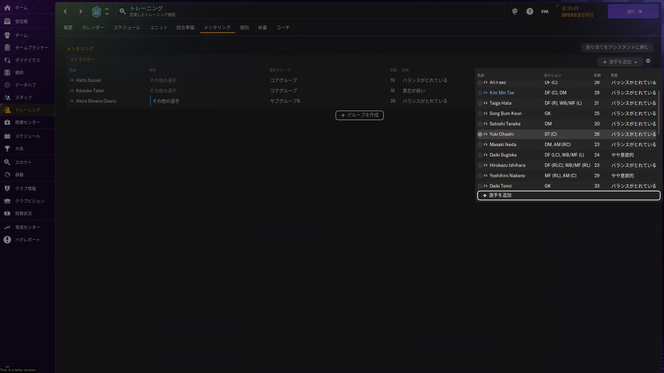
Task: Click the club crest badge icon
Action: 96,11
